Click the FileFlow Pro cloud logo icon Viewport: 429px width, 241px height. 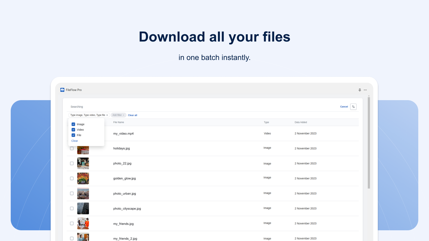62,90
